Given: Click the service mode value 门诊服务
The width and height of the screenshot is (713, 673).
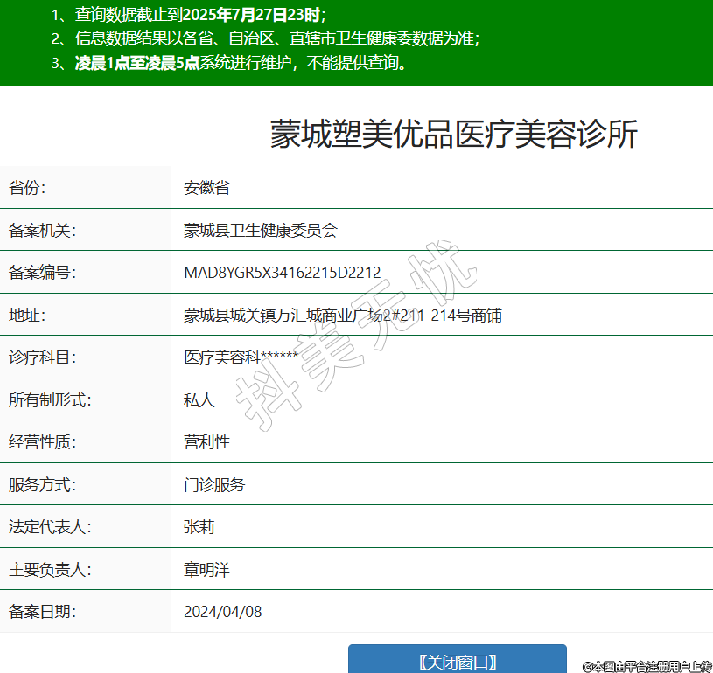Looking at the screenshot, I should pyautogui.click(x=214, y=485).
